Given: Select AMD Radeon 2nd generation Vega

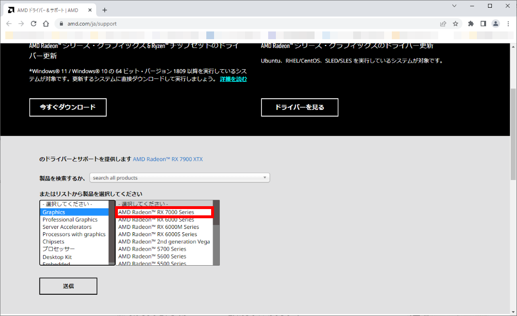Looking at the screenshot, I should tap(164, 241).
